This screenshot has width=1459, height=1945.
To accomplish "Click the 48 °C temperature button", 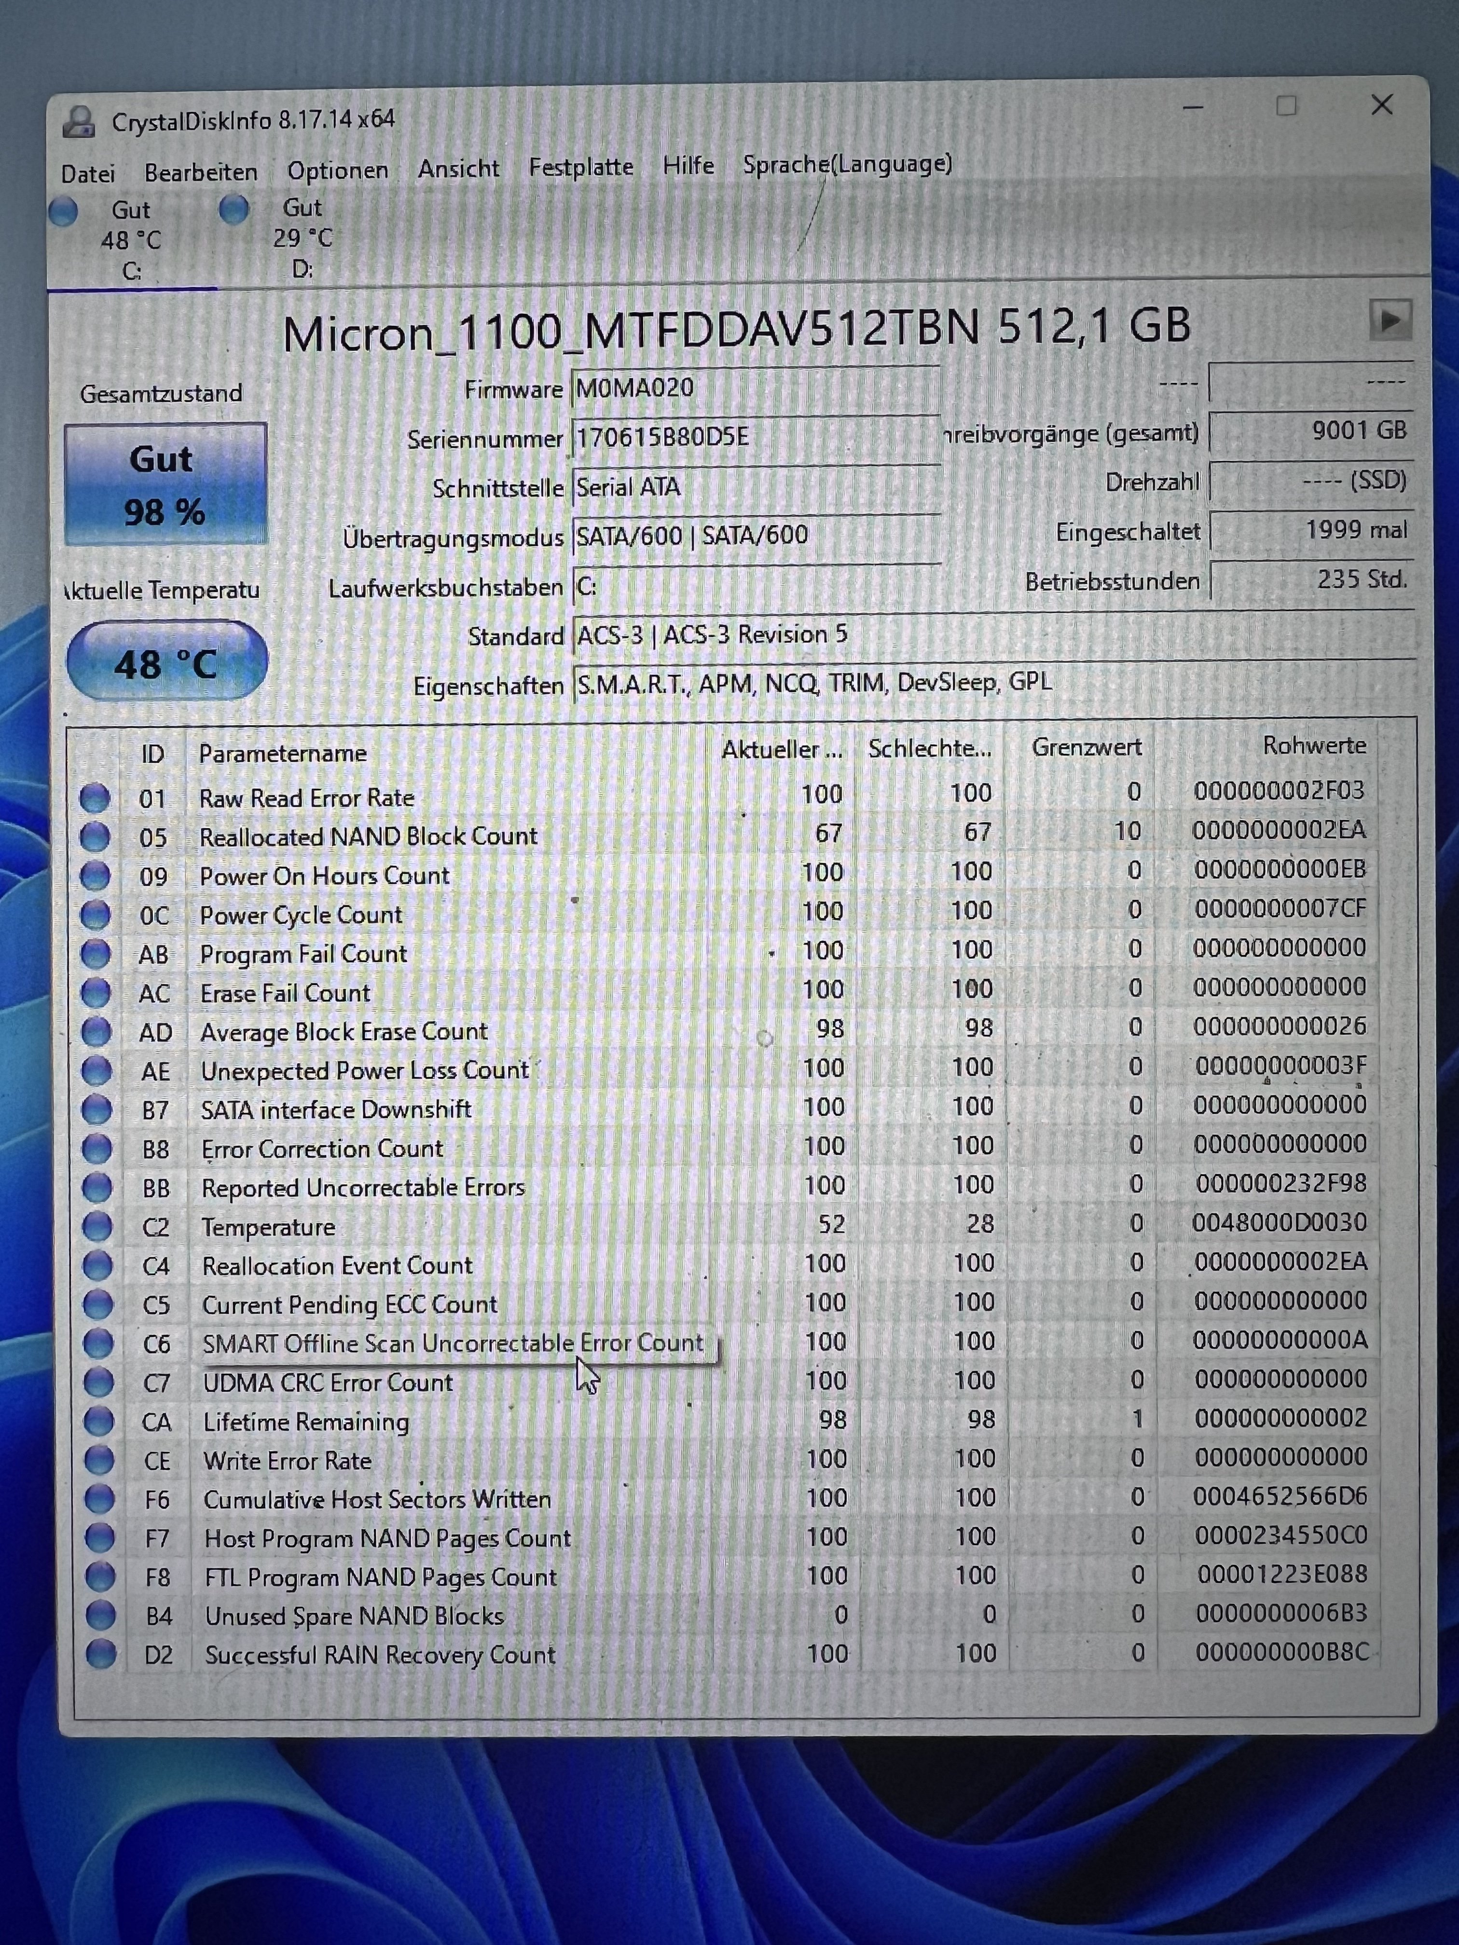I will [x=166, y=663].
